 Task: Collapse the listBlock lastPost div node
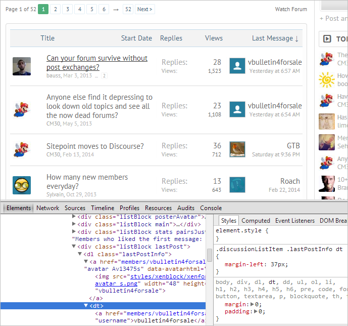[74, 246]
